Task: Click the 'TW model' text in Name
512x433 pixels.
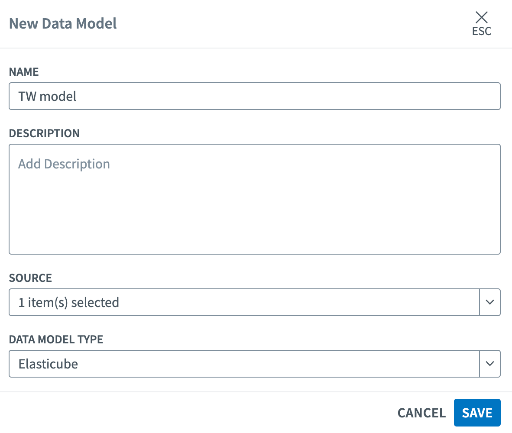Action: pos(47,96)
